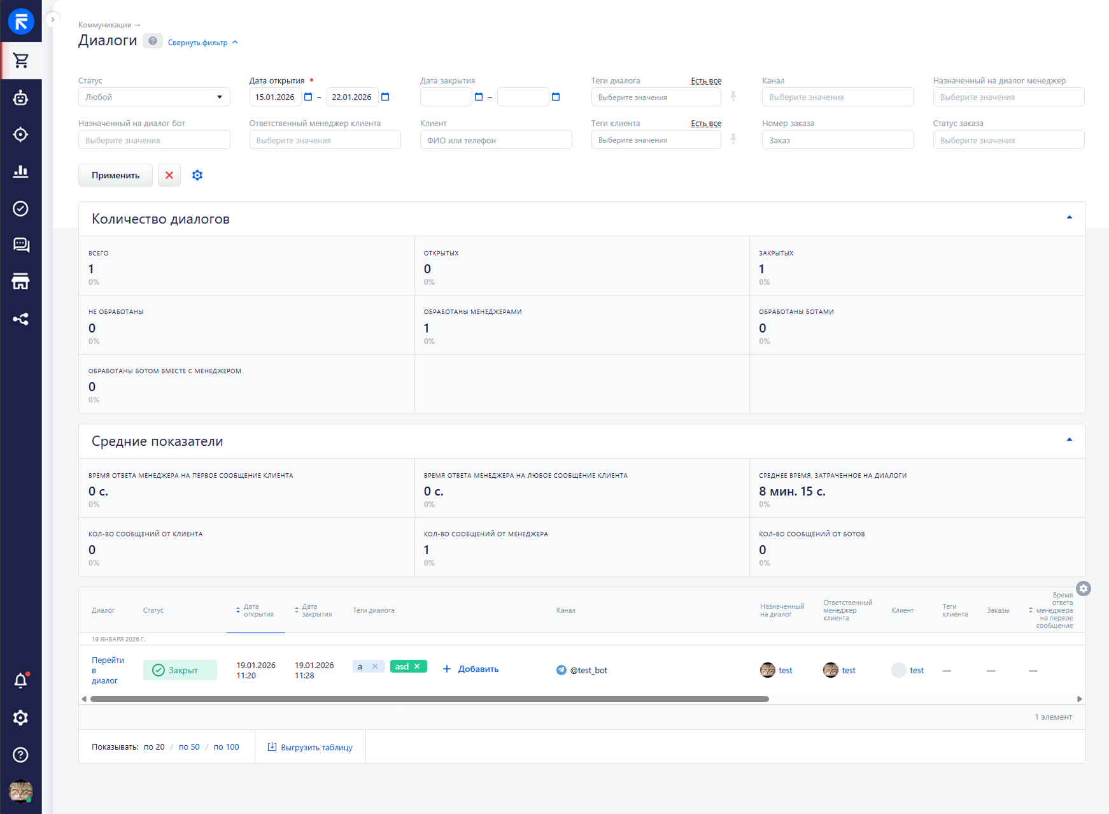Collapse the Количество диалогов panel
1109x814 pixels.
(x=1070, y=218)
